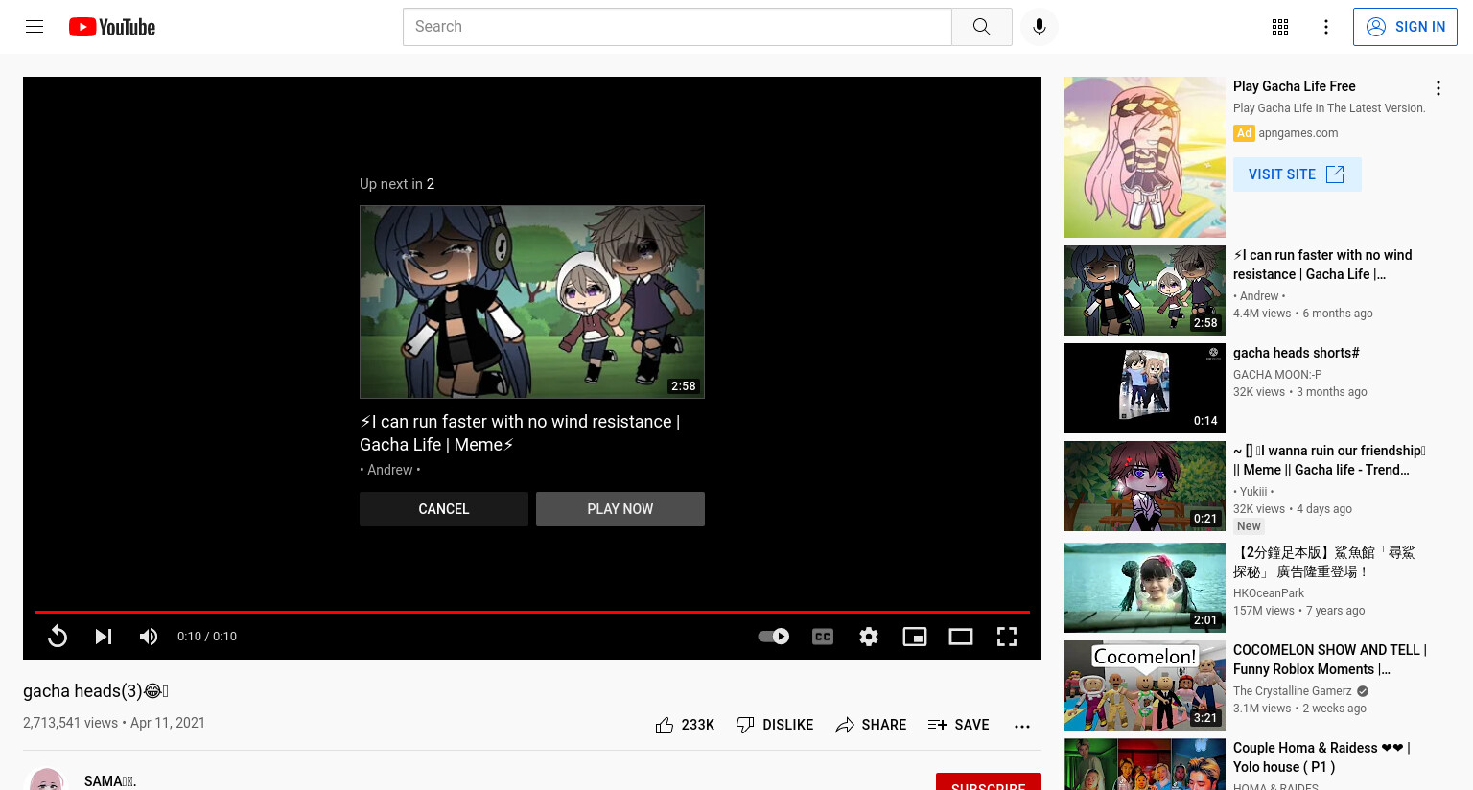Screen dimensions: 1473x790
Task: Open the settings three-dot menu in header
Action: coord(1326,27)
